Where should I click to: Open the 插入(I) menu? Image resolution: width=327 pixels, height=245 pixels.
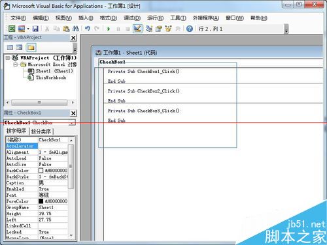click(86, 18)
